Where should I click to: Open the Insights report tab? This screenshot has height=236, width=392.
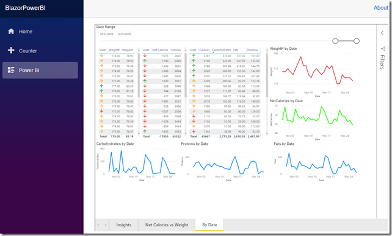123,225
